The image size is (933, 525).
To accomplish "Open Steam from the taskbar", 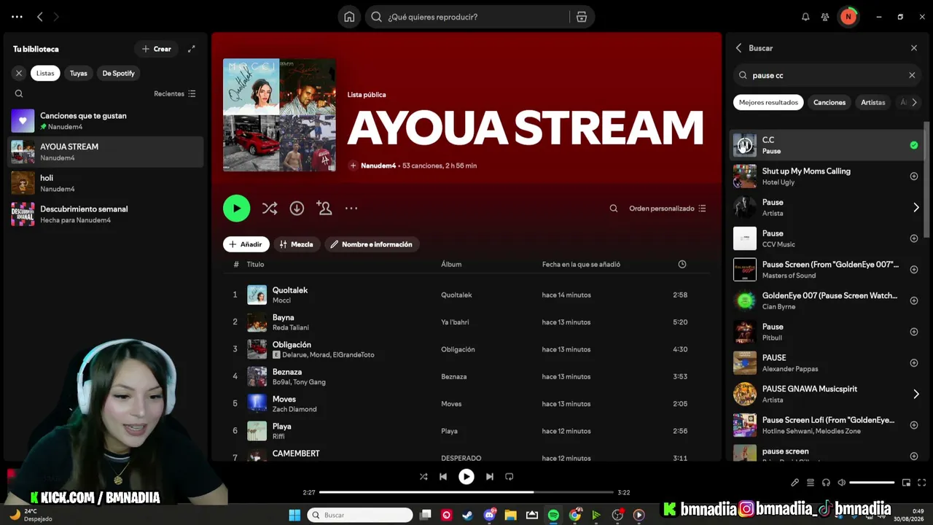I will 467,515.
